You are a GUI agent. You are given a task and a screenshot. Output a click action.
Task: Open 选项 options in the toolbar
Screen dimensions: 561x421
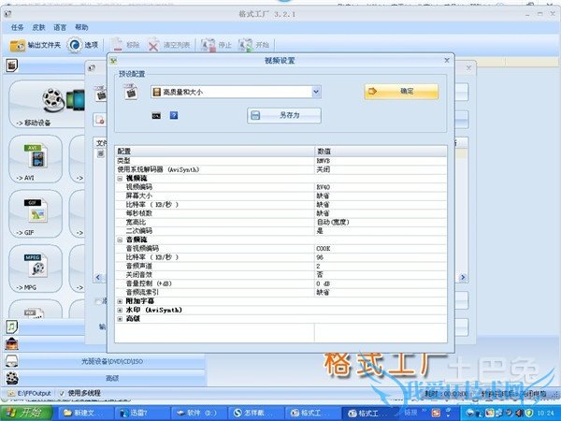click(x=84, y=45)
